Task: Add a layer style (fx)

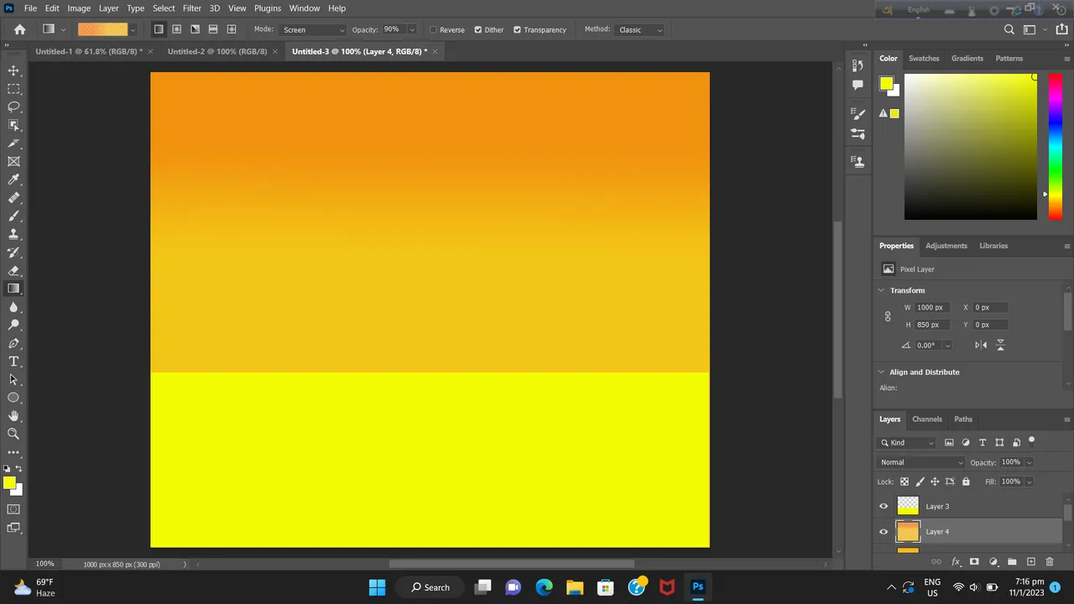Action: click(956, 562)
